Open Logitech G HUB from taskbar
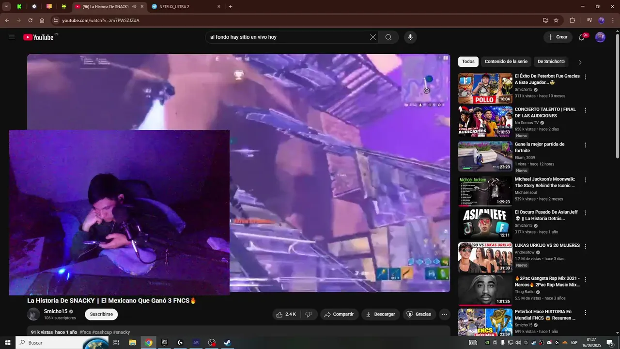Viewport: 620px width, 349px height. point(180,343)
